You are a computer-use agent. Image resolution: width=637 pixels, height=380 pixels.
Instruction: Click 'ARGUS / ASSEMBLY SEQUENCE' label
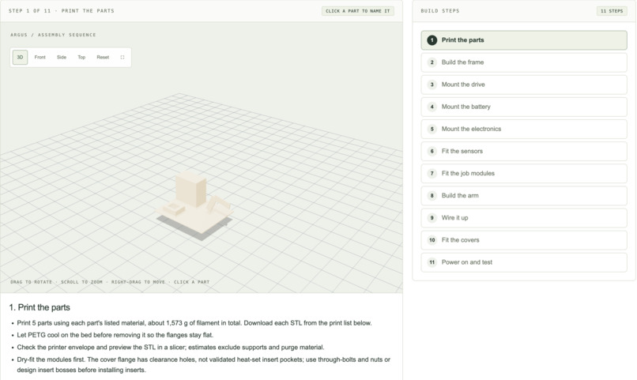pos(53,35)
